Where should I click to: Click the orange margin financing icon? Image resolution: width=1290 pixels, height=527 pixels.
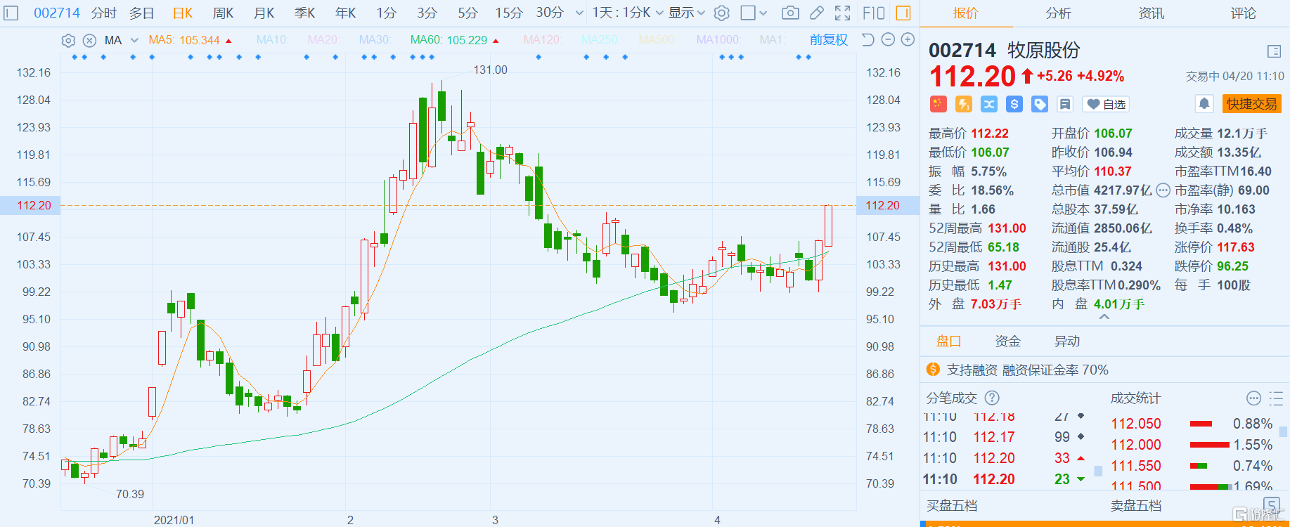[x=933, y=370]
